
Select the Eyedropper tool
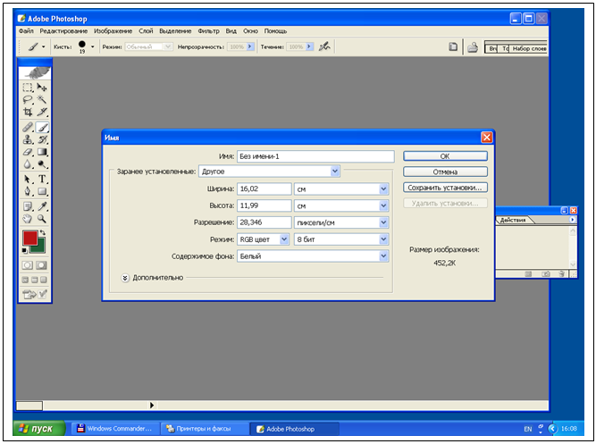(x=42, y=206)
